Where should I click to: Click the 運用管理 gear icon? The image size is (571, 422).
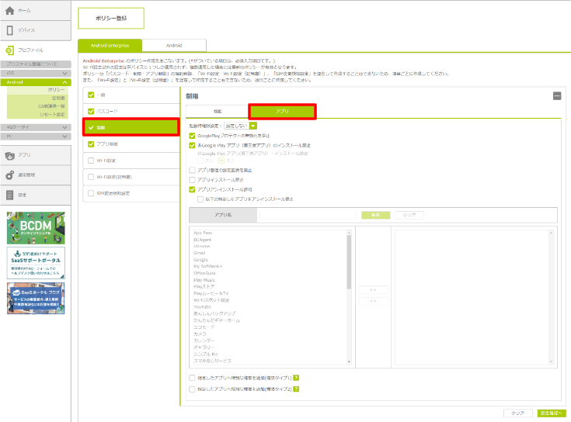(9, 175)
